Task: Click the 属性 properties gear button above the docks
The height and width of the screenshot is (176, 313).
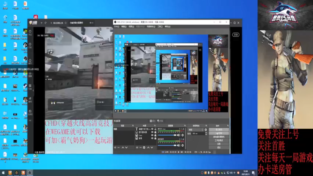Action: pos(153,121)
